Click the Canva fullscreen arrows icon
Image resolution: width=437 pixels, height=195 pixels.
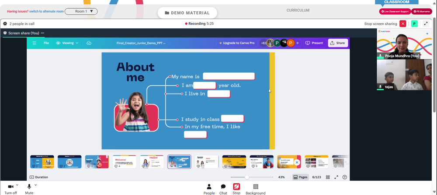point(336,177)
